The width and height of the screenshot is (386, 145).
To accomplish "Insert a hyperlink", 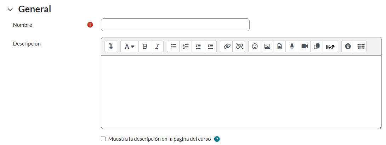I will [x=227, y=46].
